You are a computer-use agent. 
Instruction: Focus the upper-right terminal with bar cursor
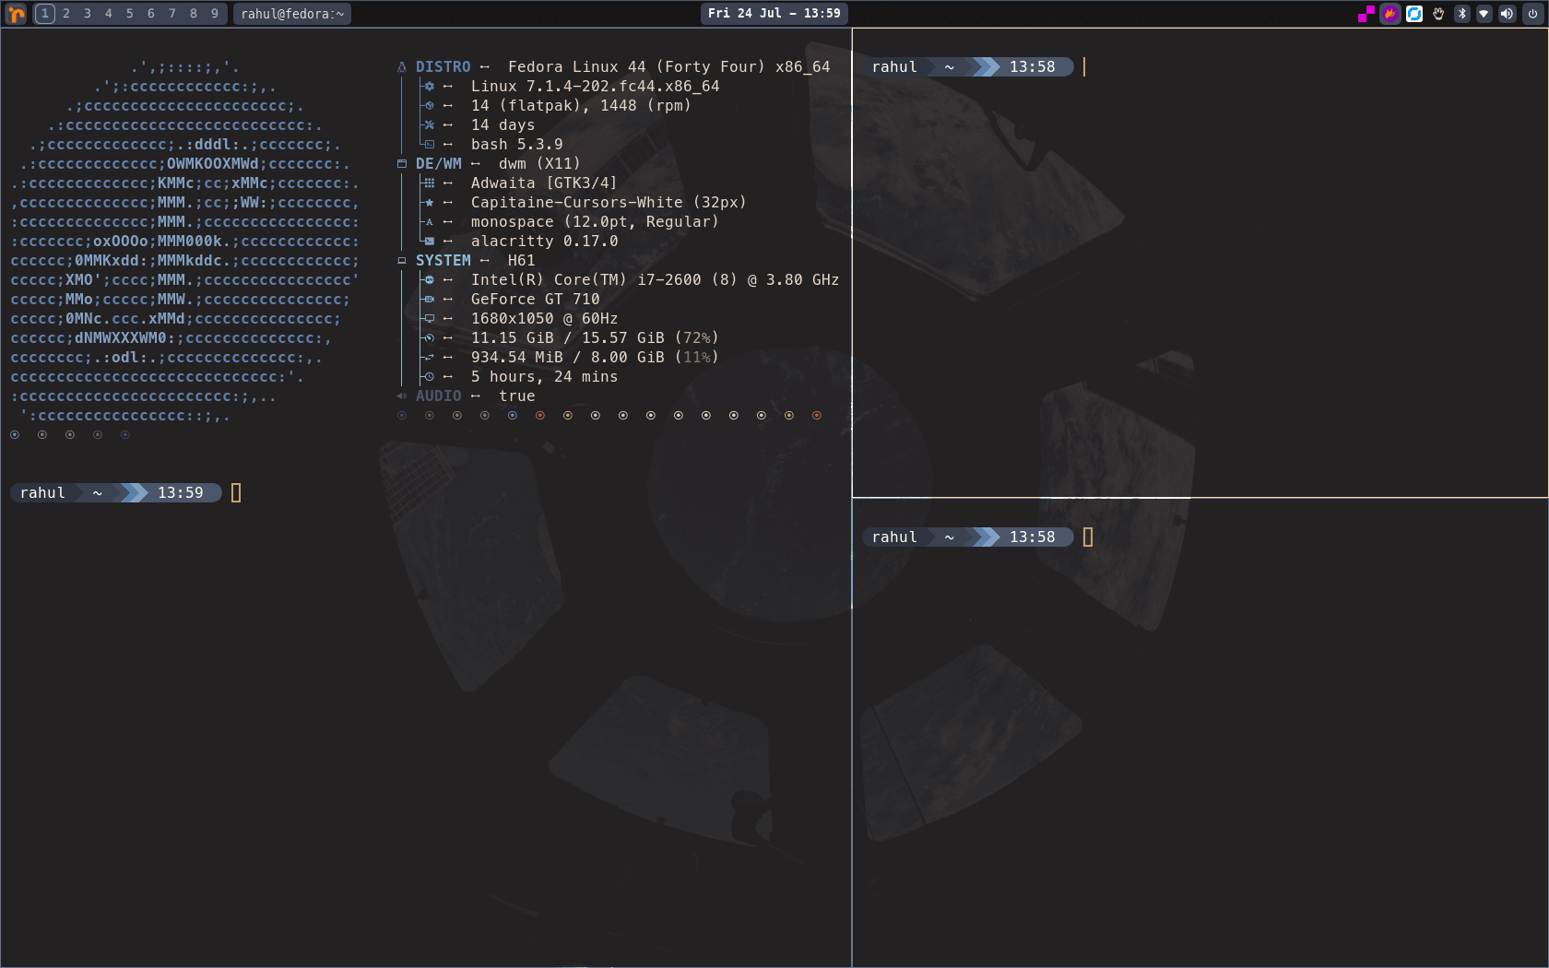pos(1200,263)
